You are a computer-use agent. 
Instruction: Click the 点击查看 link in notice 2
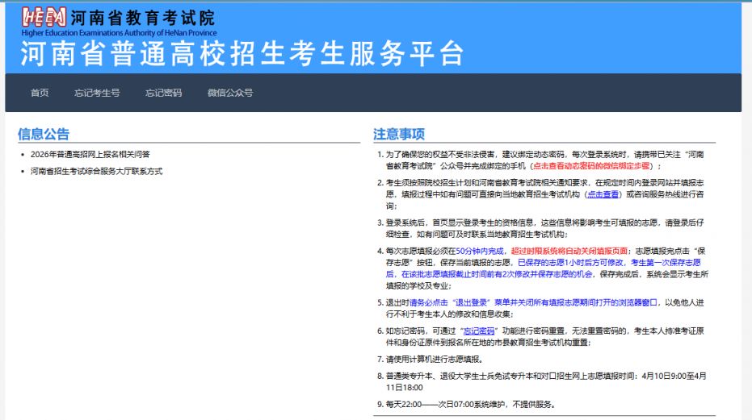(x=603, y=194)
